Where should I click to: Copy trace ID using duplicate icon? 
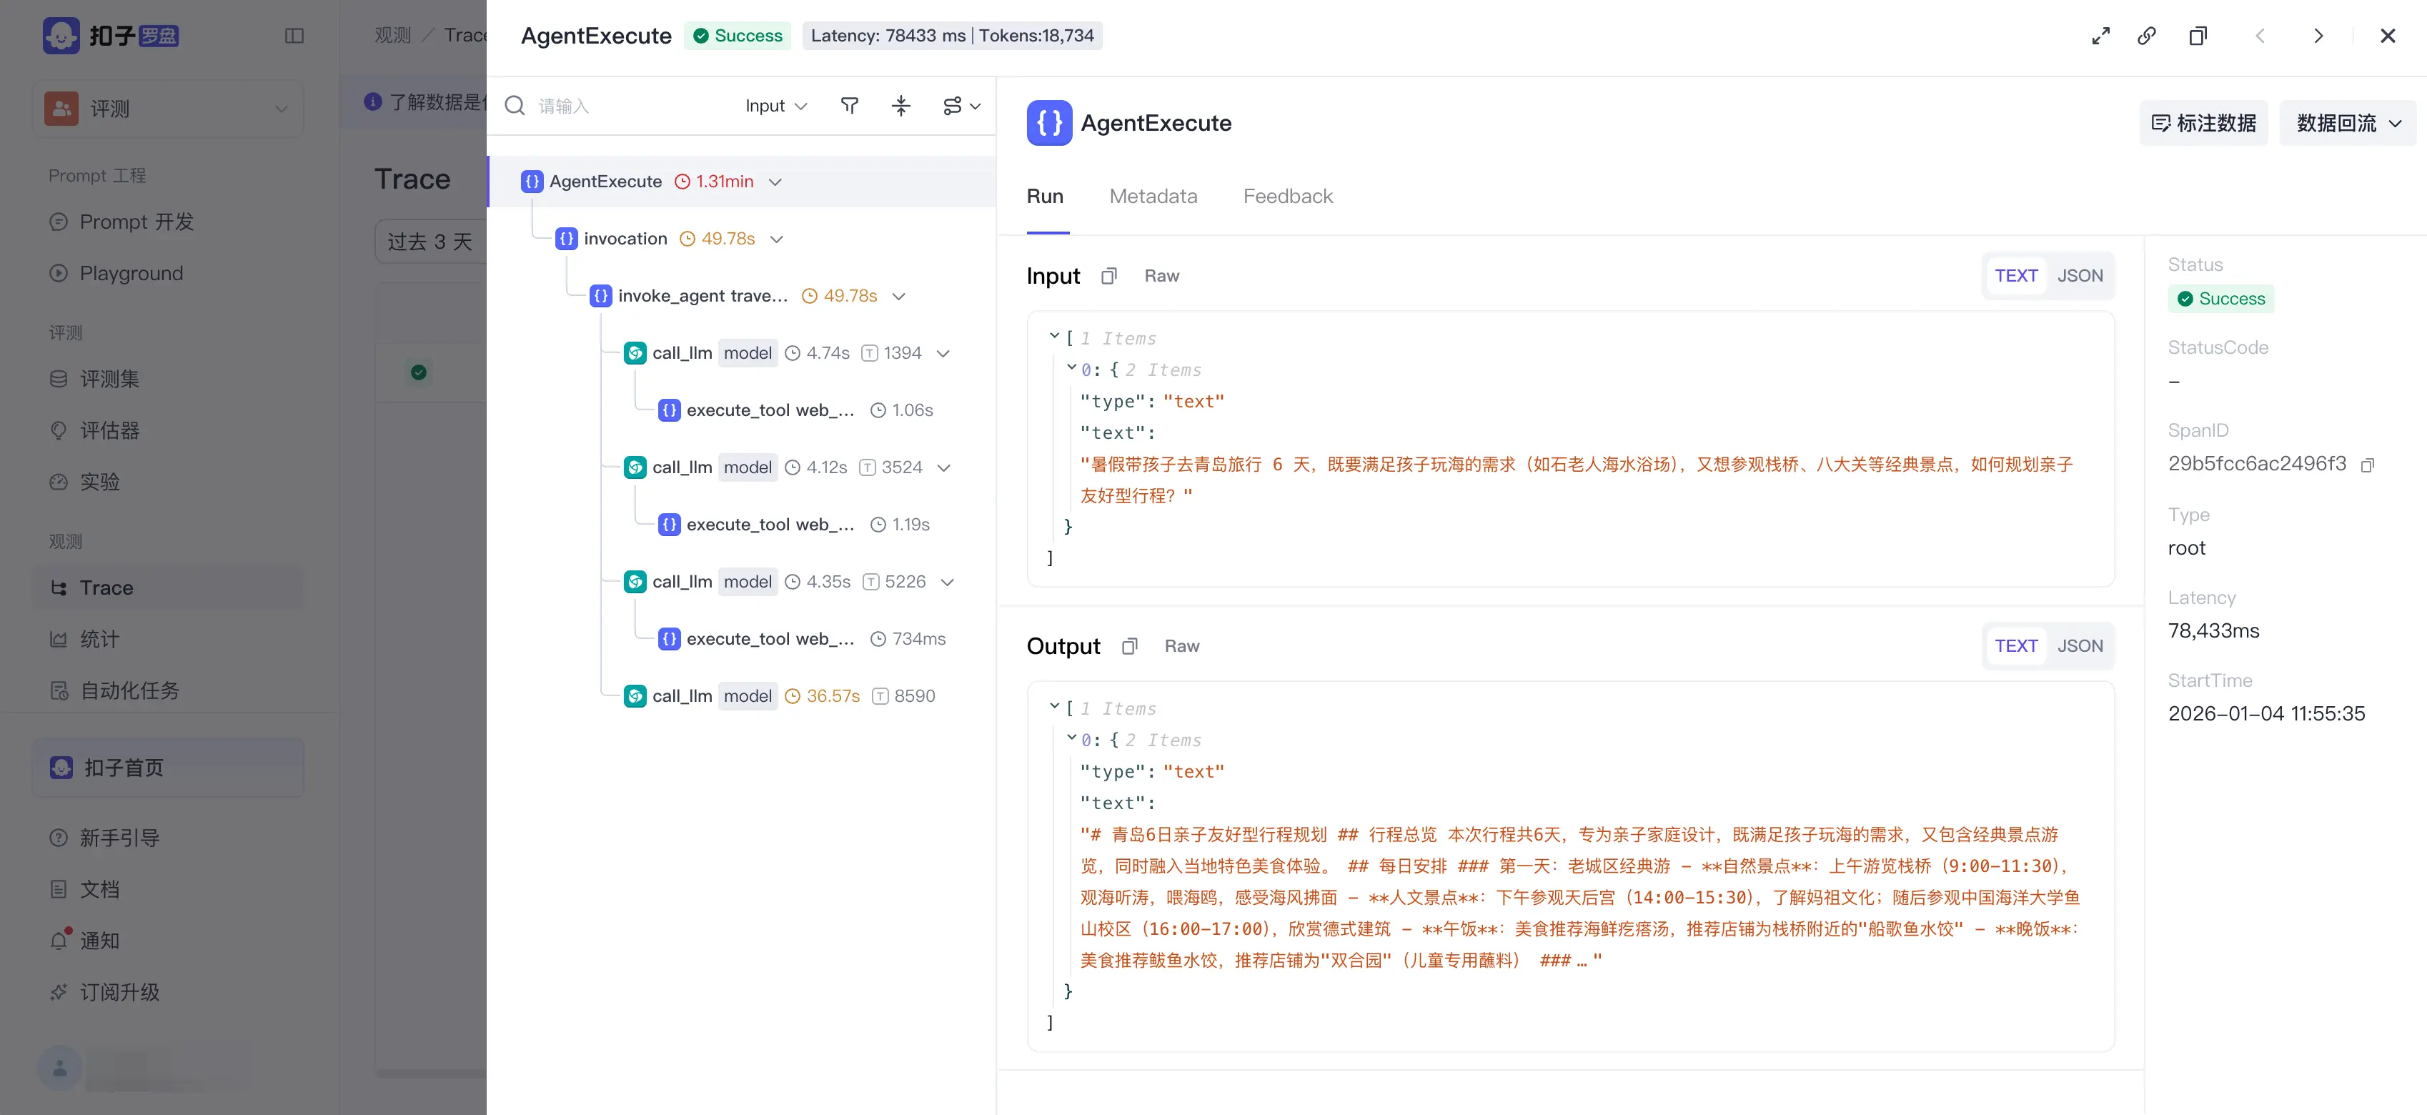pyautogui.click(x=2198, y=36)
